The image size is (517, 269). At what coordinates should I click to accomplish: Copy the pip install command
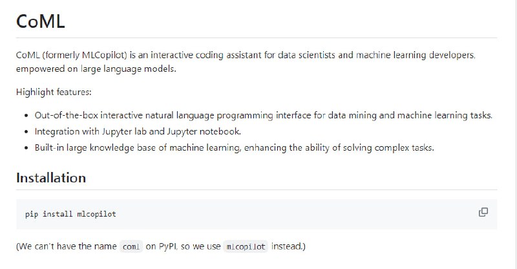[x=483, y=212]
